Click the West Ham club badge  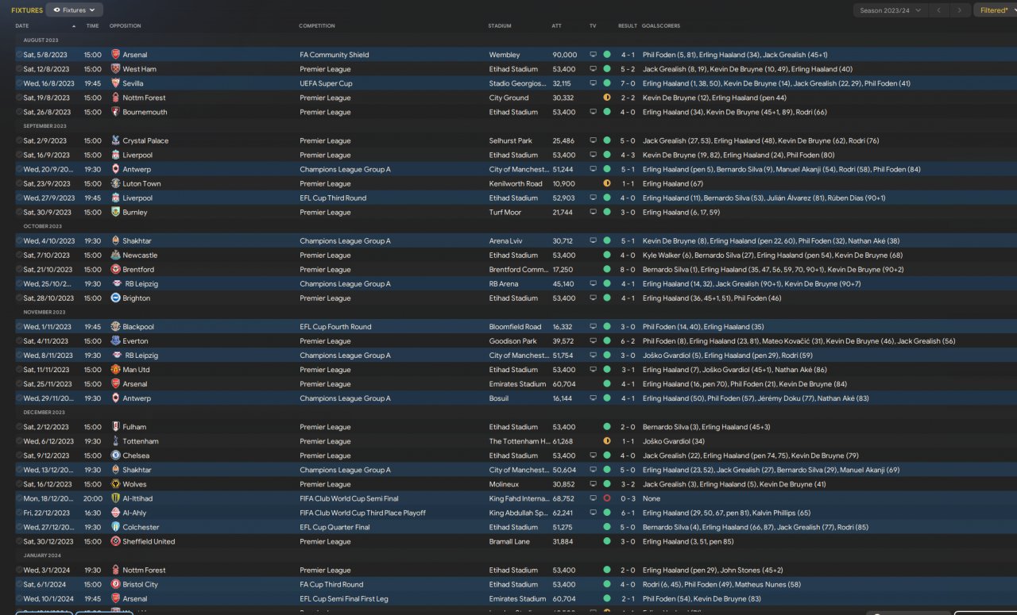[x=116, y=69]
